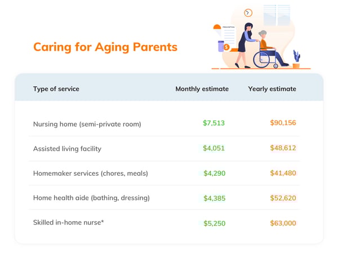Click the Homemaker services (chores, meals) label
This screenshot has width=338, height=259.
point(91,173)
